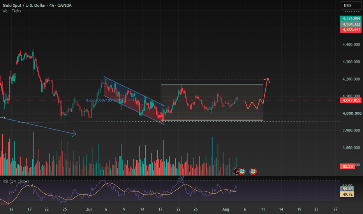Select the RSI (14, close) indicator legend
363x214 pixels.
[x=16, y=181]
